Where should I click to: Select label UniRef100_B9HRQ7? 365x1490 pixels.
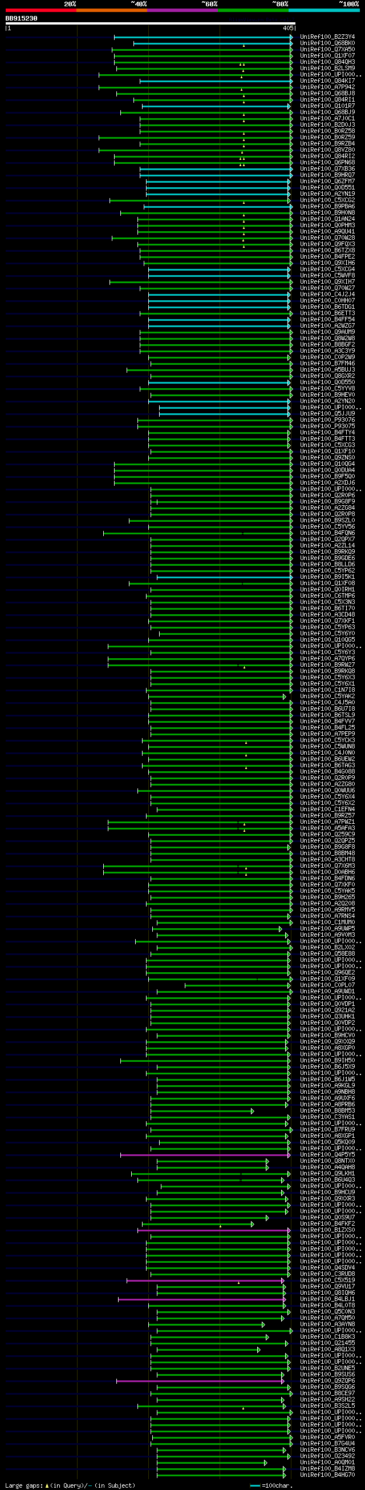click(327, 175)
